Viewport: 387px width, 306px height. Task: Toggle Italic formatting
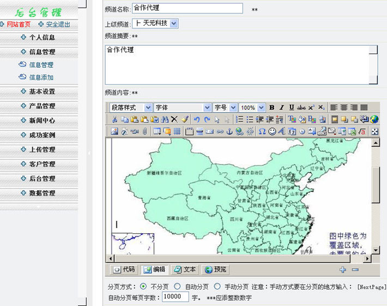pyautogui.click(x=282, y=107)
